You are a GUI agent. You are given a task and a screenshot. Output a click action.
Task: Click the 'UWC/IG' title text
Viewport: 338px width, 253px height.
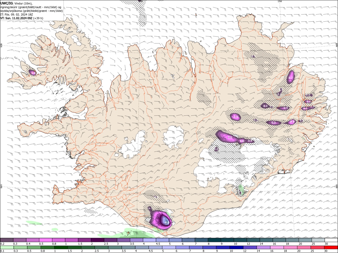7,3
